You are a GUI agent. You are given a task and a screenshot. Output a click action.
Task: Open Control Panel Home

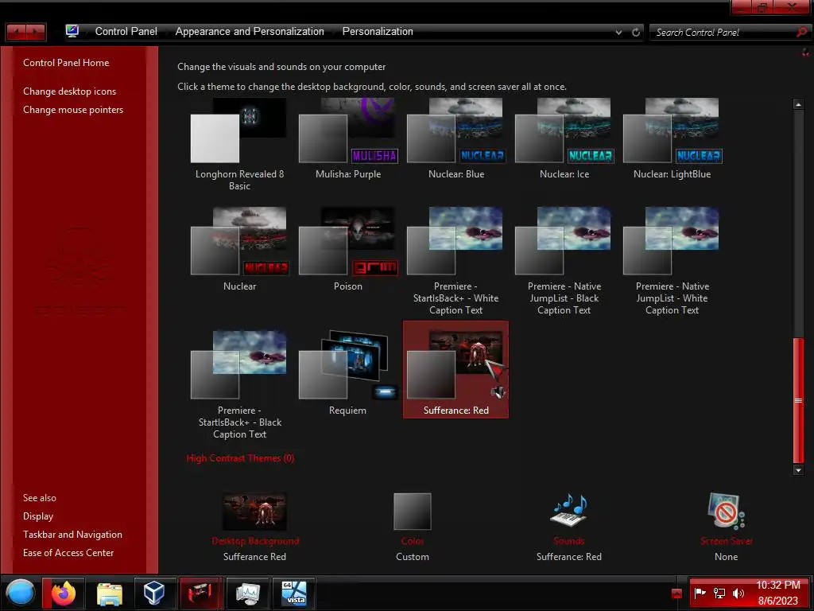point(66,62)
